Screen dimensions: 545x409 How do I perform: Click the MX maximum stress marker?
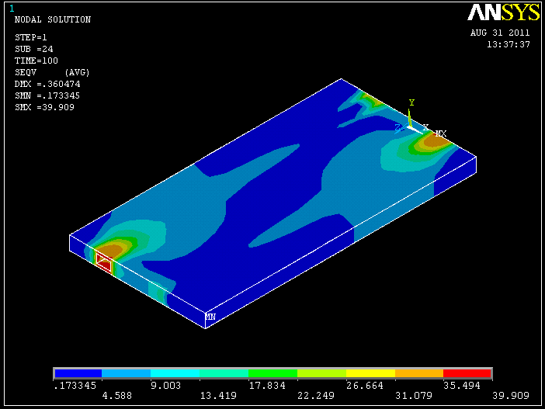coord(440,134)
